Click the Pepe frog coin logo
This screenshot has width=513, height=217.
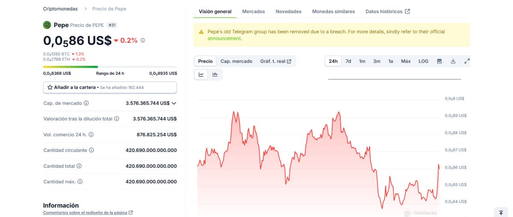click(47, 25)
